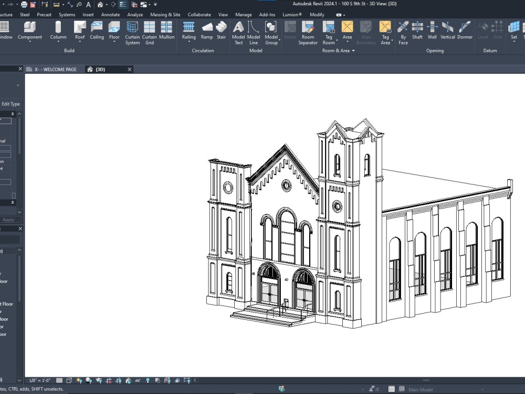The height and width of the screenshot is (394, 525).
Task: Select the Column tool
Action: (58, 30)
